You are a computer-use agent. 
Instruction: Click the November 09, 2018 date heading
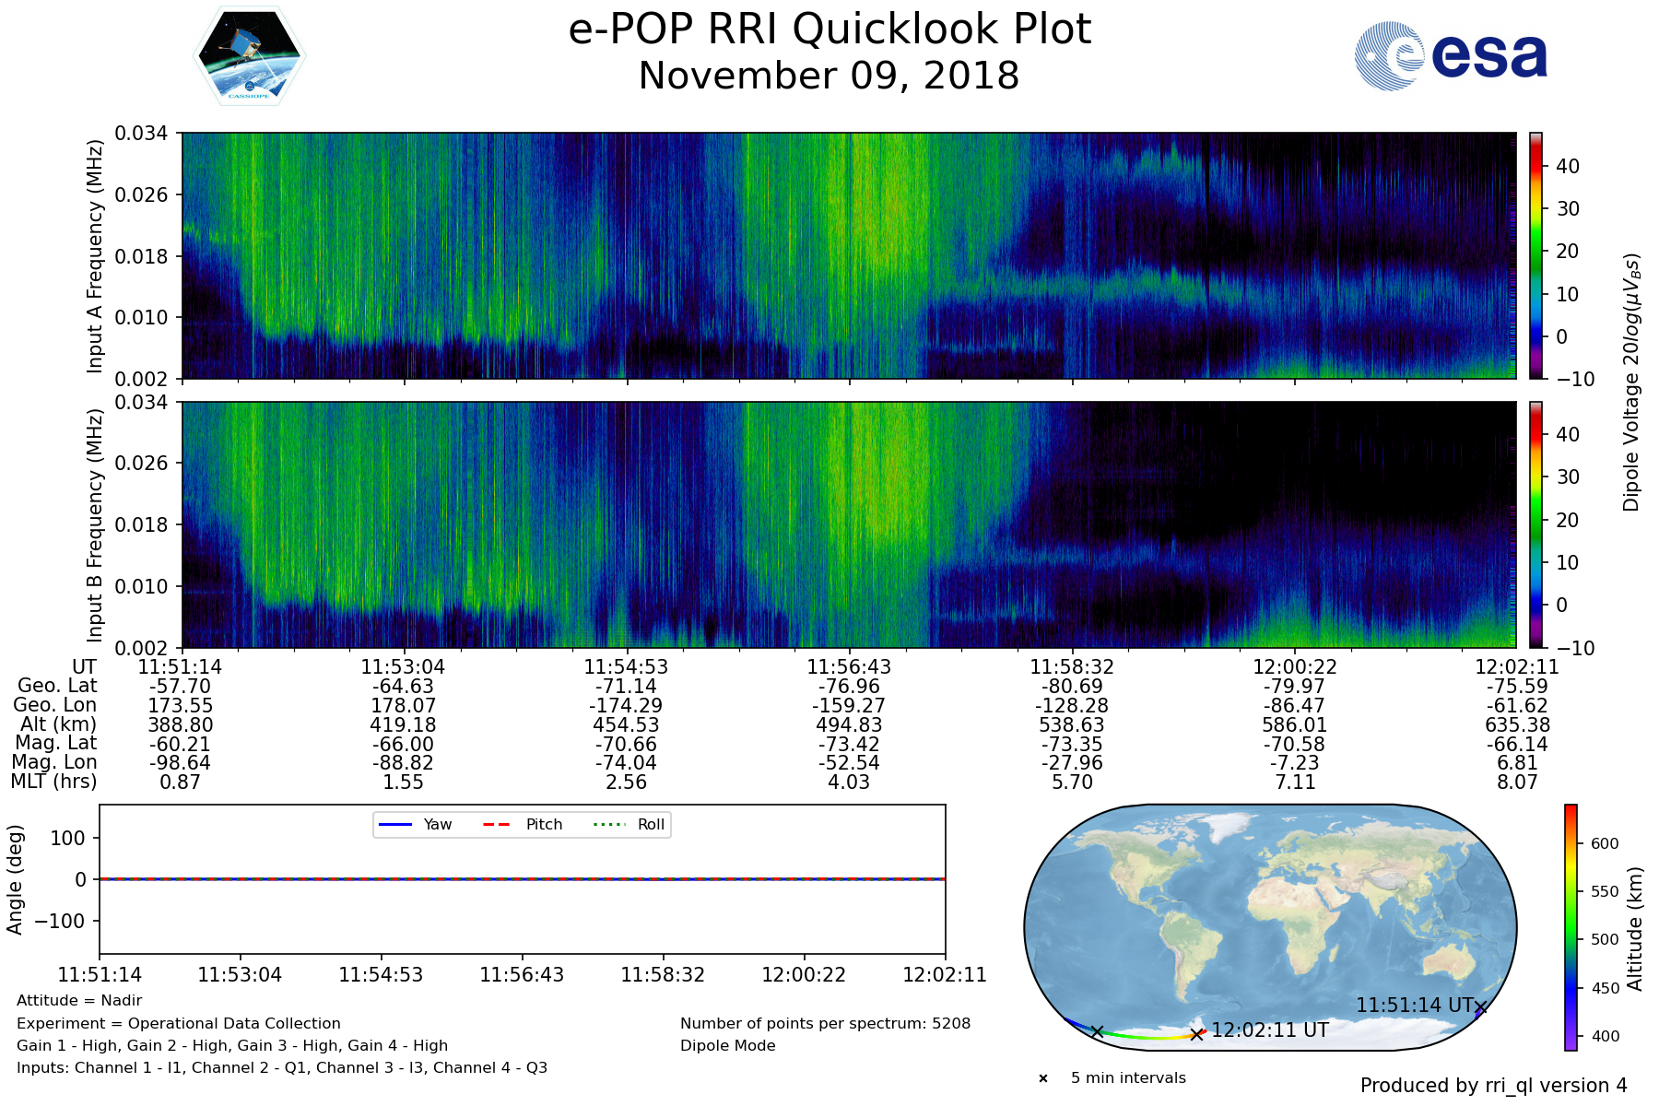point(829,76)
